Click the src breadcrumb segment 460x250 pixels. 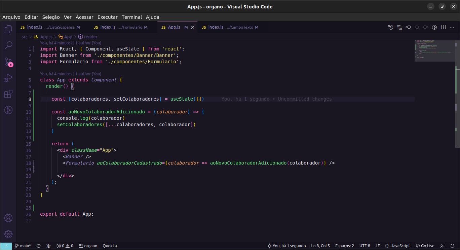click(x=25, y=37)
